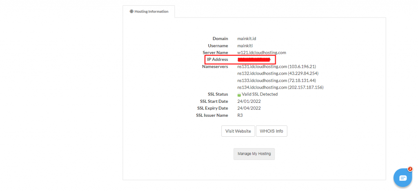Switch to the Hosting Information tab
The height and width of the screenshot is (191, 418).
coord(149,11)
